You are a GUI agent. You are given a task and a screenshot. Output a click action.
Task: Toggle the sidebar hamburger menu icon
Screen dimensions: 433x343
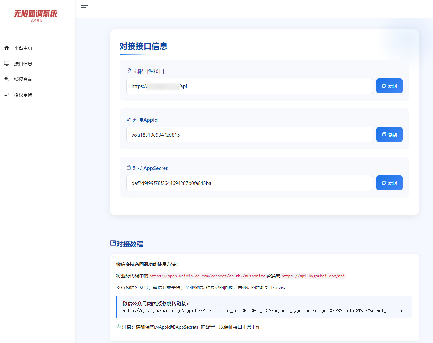[84, 7]
